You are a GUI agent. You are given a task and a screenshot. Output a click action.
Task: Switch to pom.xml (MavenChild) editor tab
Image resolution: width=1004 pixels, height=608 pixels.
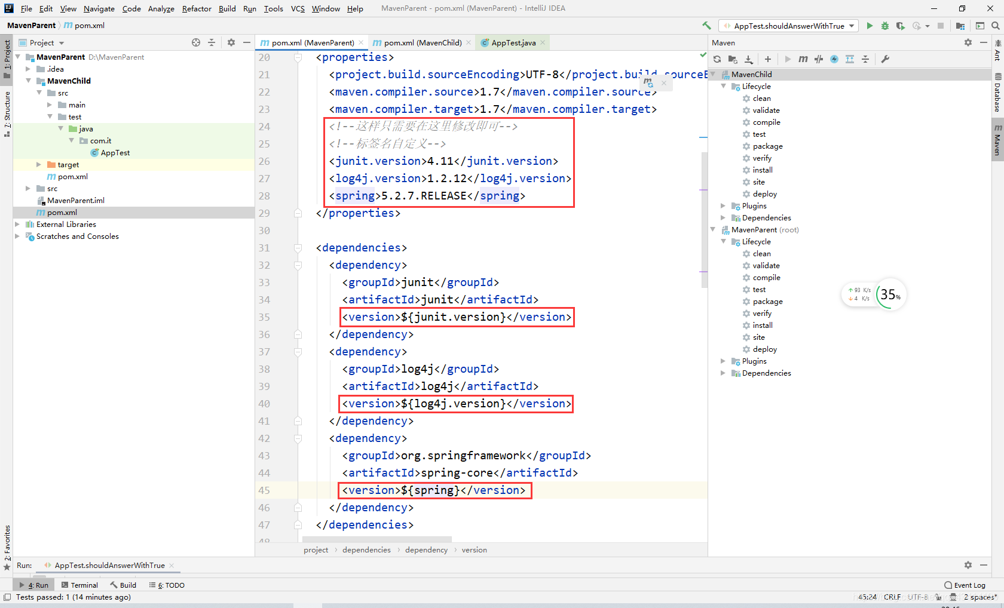[x=422, y=42]
